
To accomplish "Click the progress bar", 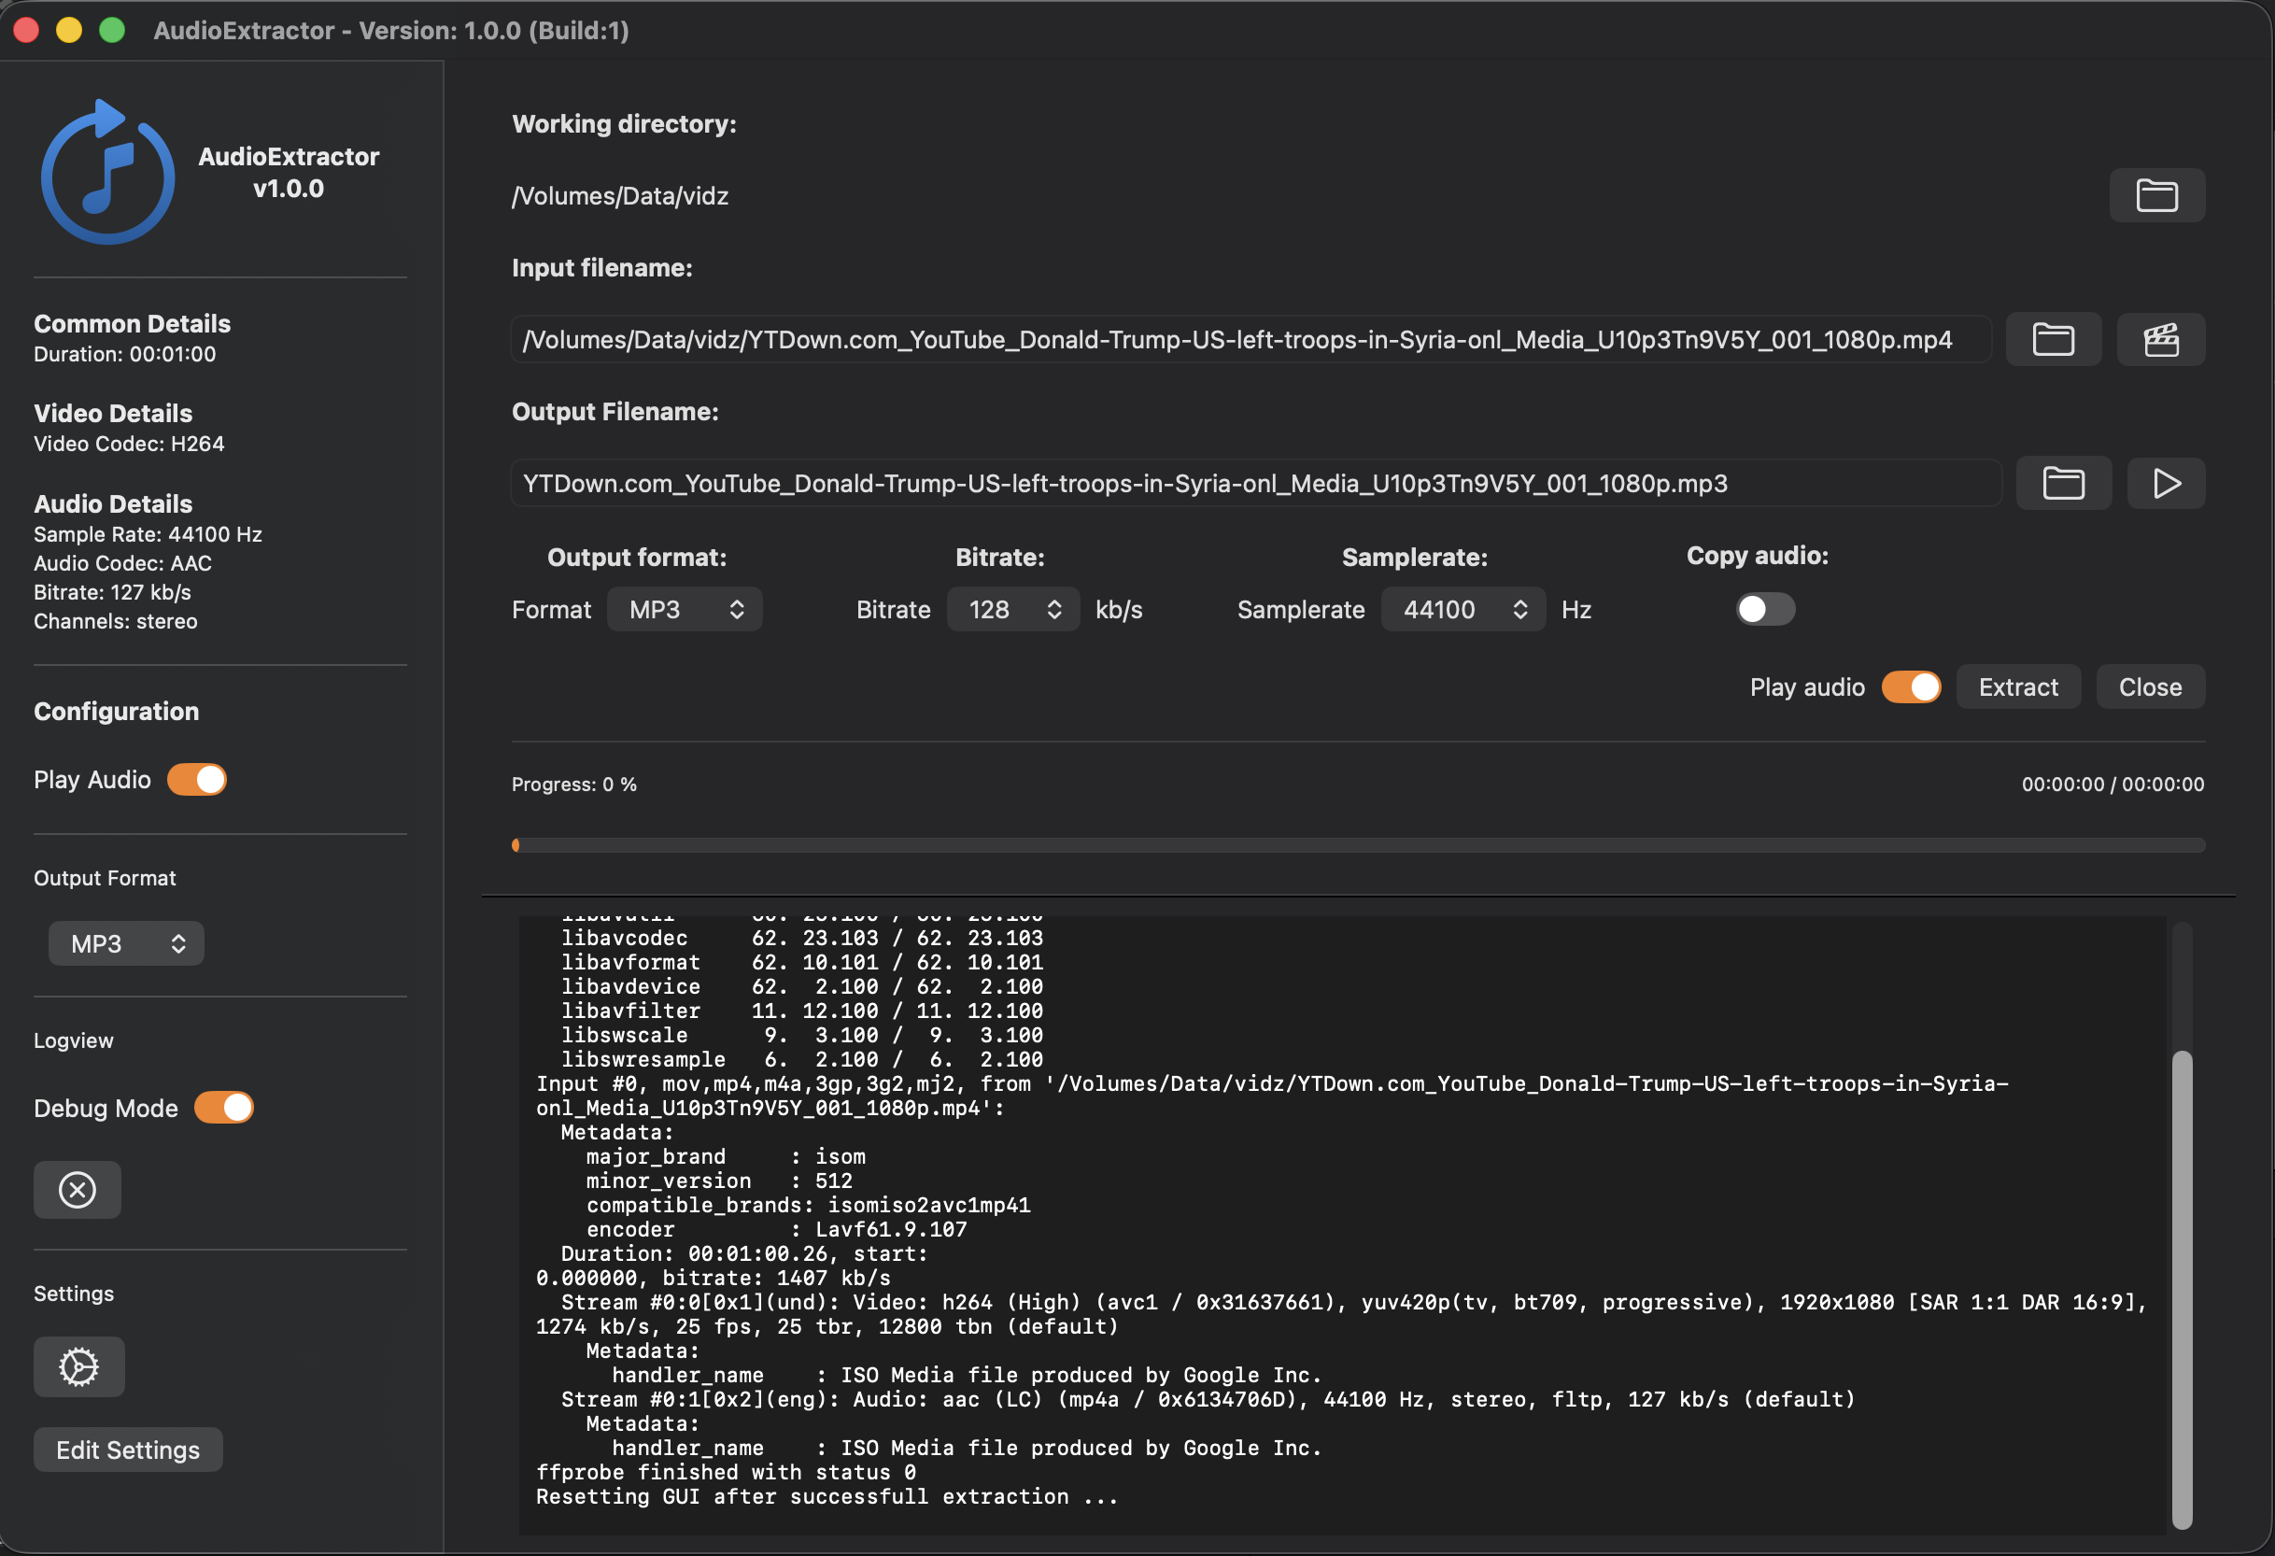I will pyautogui.click(x=1358, y=844).
